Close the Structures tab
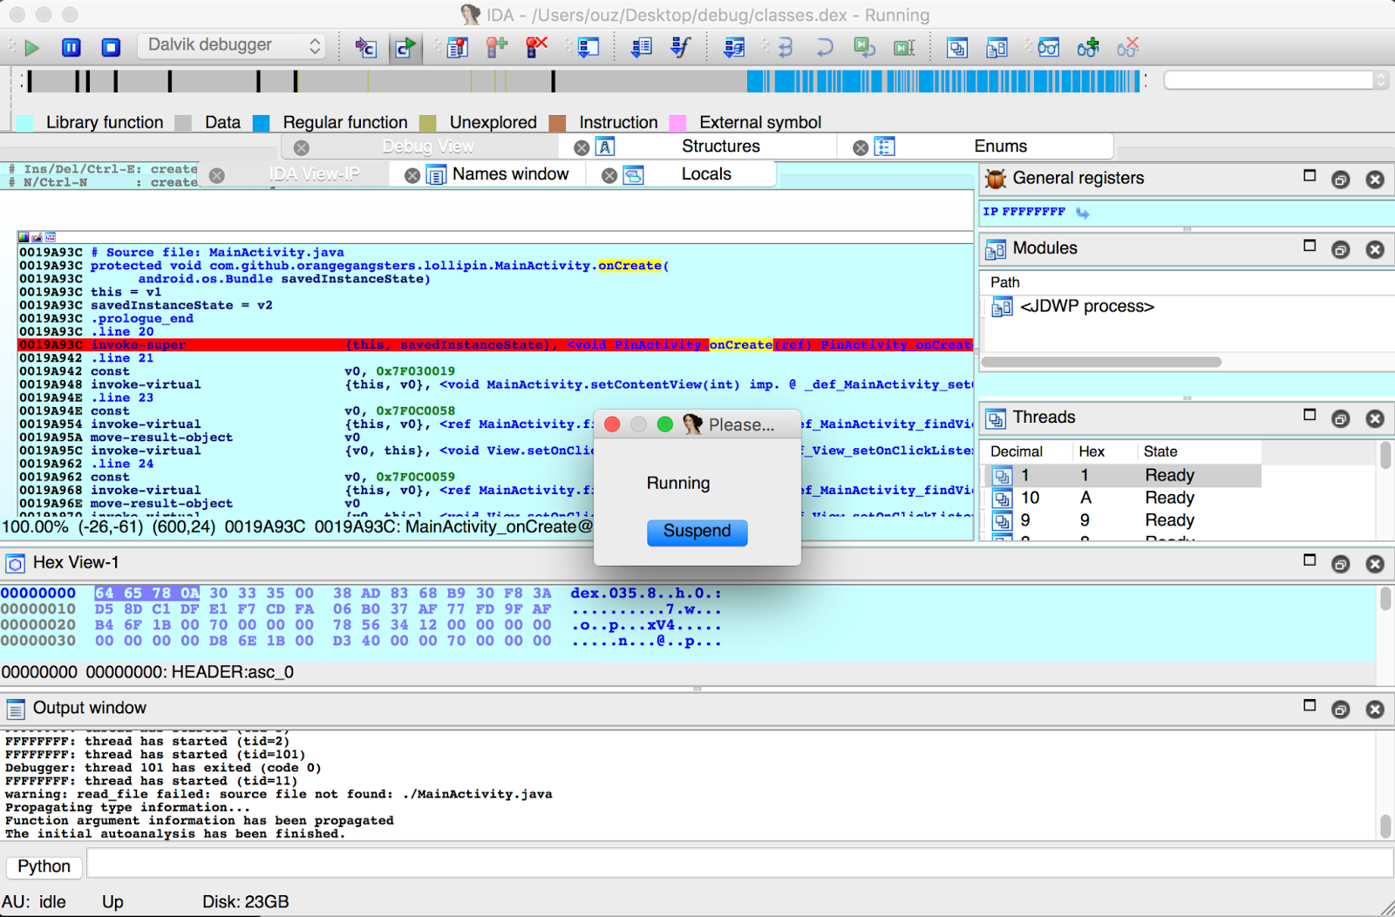 pyautogui.click(x=582, y=148)
